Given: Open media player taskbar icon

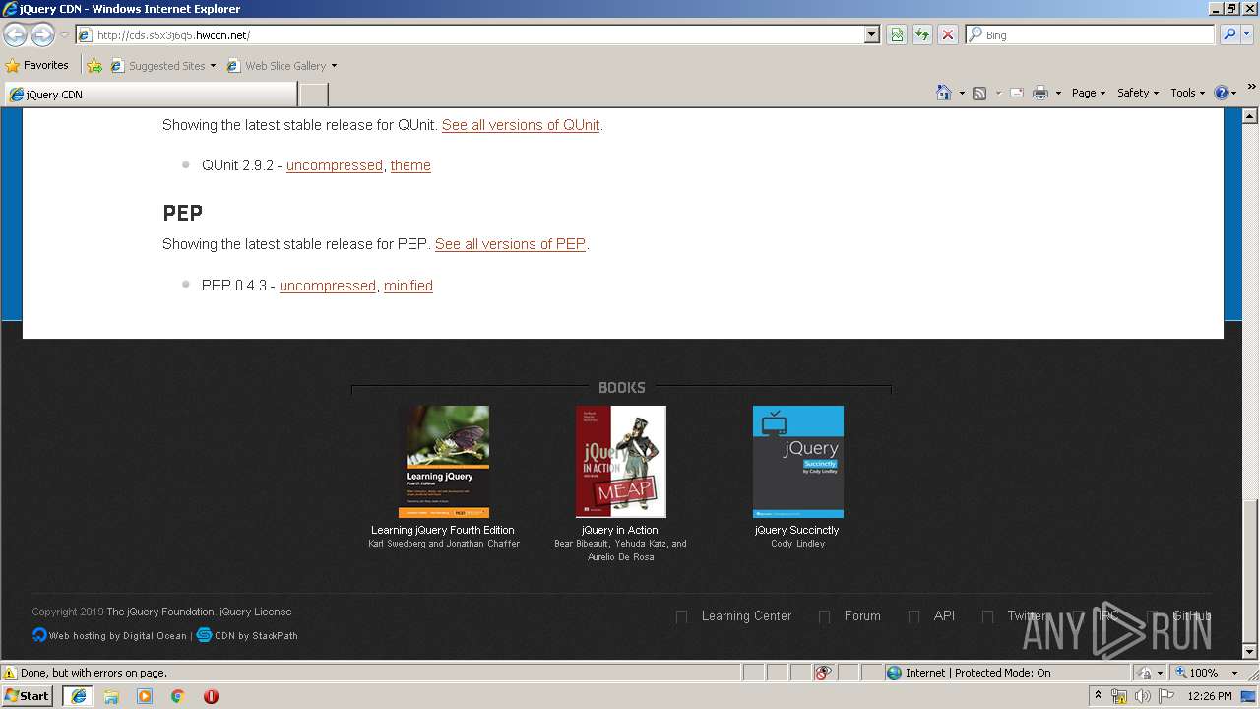Looking at the screenshot, I should (x=145, y=696).
